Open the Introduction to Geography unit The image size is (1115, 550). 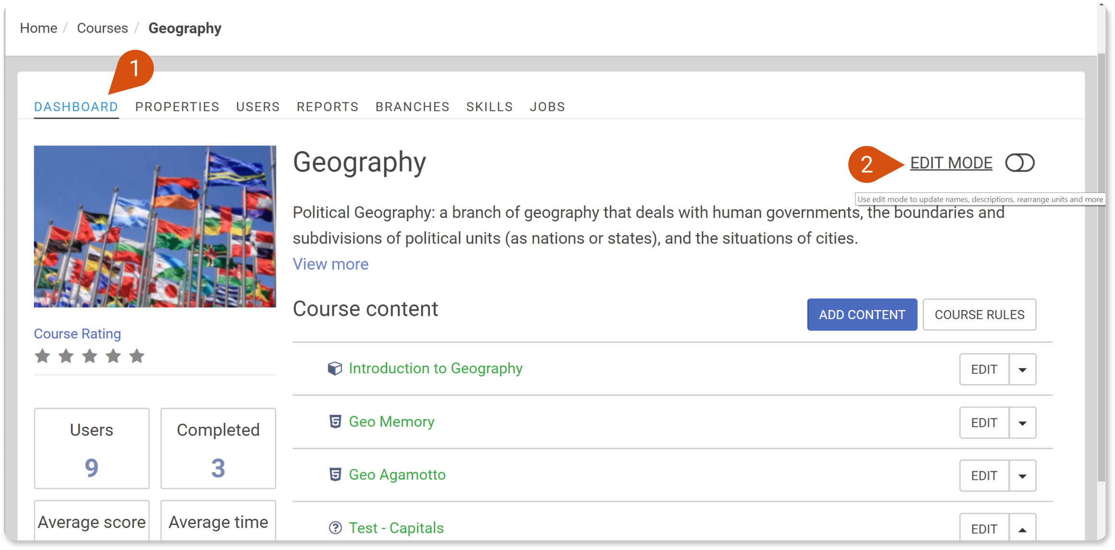point(436,369)
